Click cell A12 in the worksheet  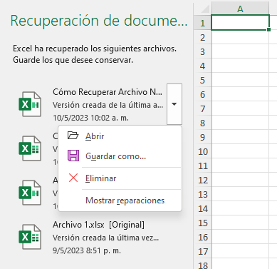(240, 180)
